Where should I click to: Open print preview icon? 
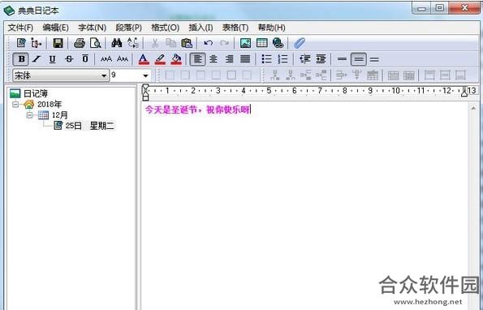(x=96, y=43)
